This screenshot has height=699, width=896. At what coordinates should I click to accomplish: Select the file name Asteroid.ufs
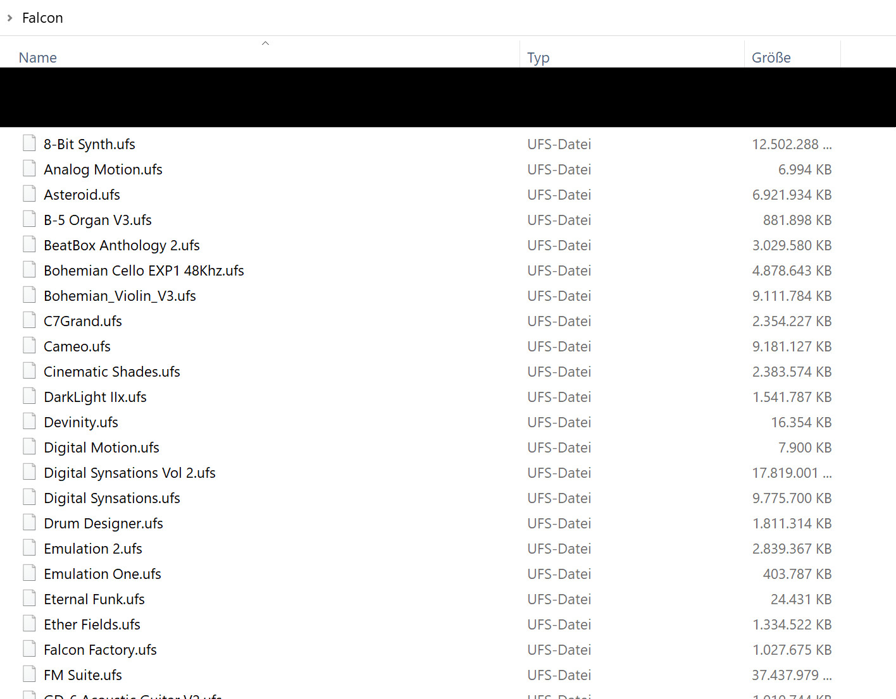click(x=82, y=195)
